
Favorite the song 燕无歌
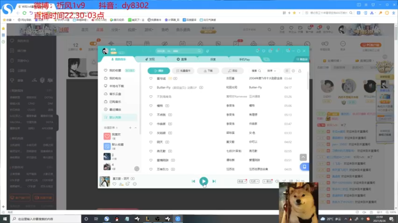coord(151,151)
